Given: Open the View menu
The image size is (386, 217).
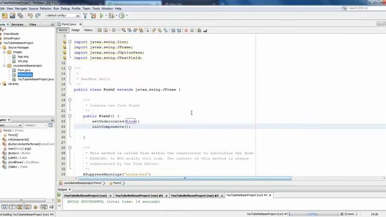Looking at the screenshot, I should [x=10, y=8].
